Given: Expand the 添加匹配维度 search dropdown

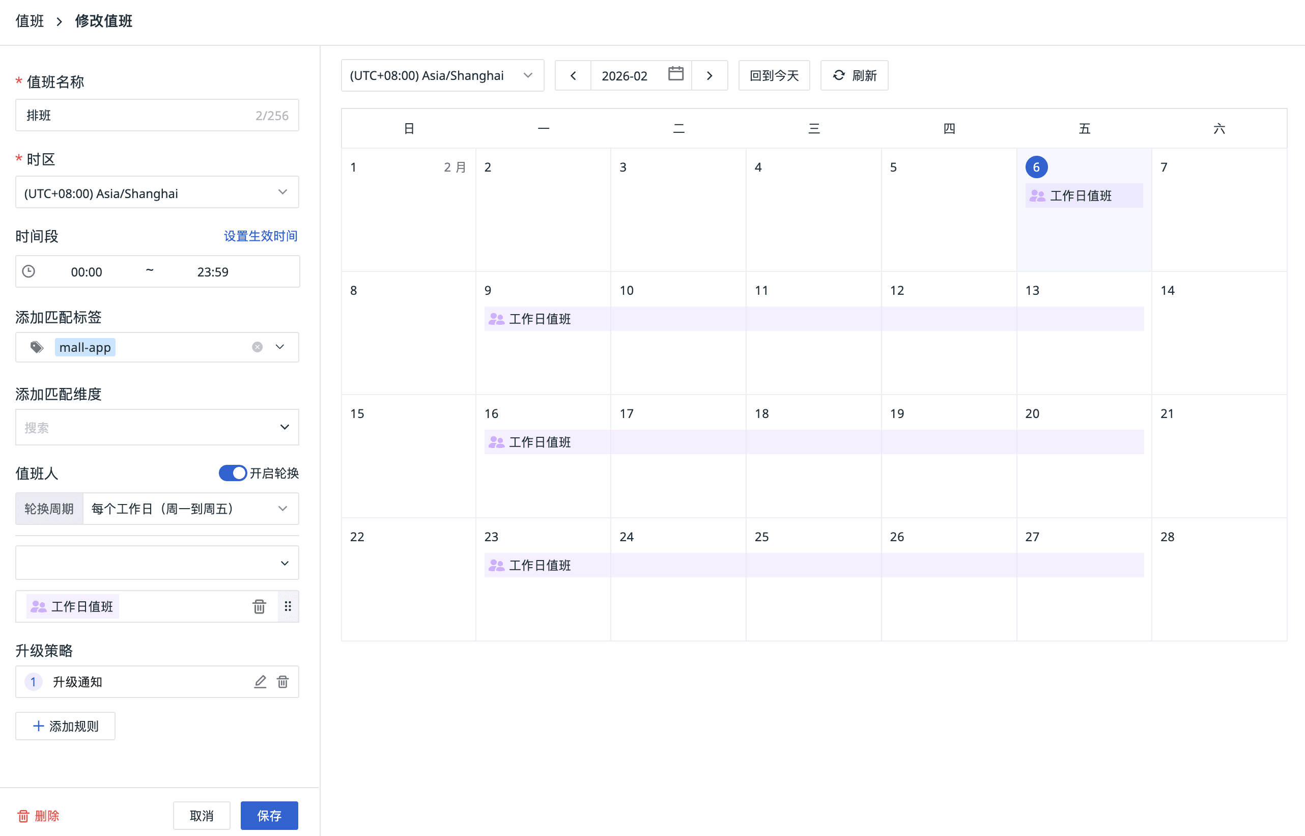Looking at the screenshot, I should 157,427.
